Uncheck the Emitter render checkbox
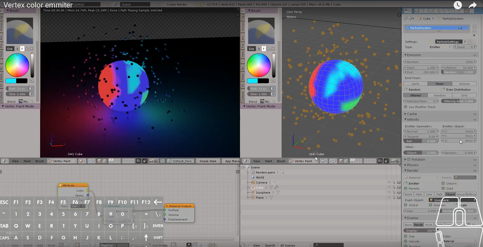483x247 pixels. (x=406, y=183)
